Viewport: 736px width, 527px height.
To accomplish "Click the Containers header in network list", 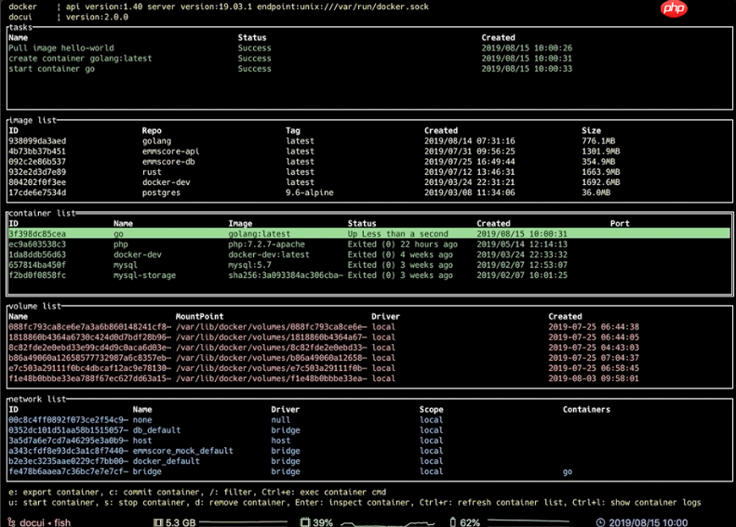I will [586, 409].
